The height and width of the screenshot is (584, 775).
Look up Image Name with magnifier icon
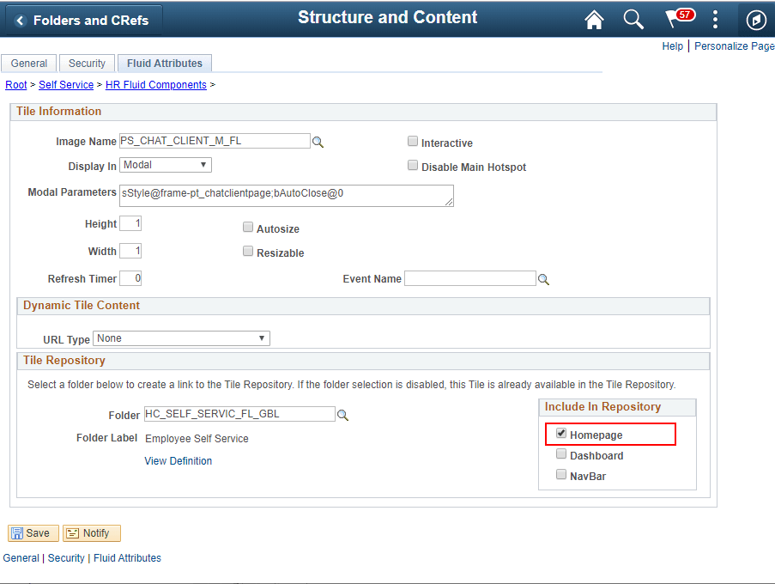pos(318,143)
